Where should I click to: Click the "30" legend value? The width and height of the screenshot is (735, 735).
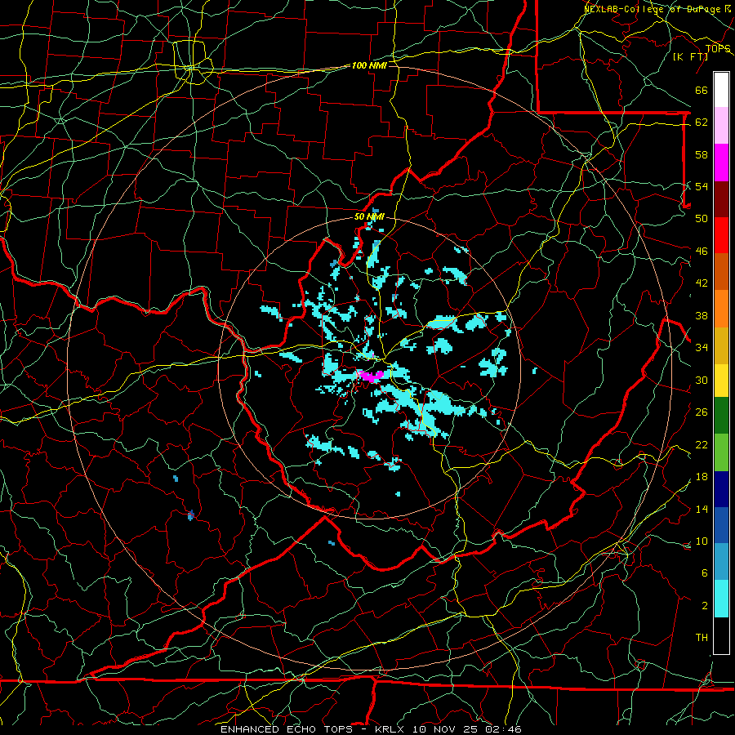pos(702,380)
